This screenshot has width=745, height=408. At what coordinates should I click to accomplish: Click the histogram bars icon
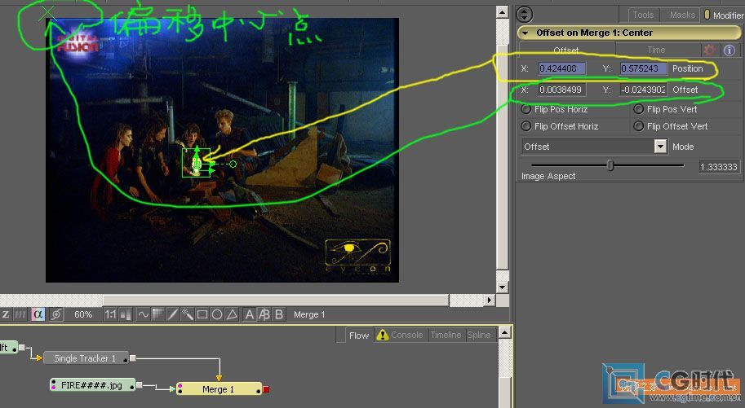(x=126, y=314)
